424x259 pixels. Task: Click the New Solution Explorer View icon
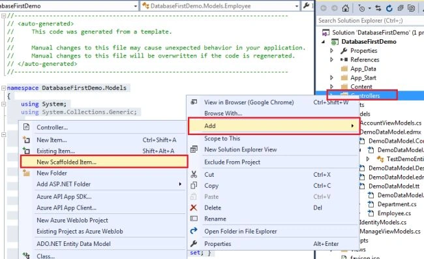click(194, 149)
